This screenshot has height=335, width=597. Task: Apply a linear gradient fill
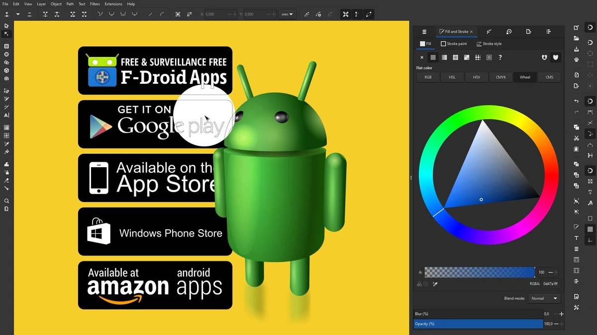[444, 58]
